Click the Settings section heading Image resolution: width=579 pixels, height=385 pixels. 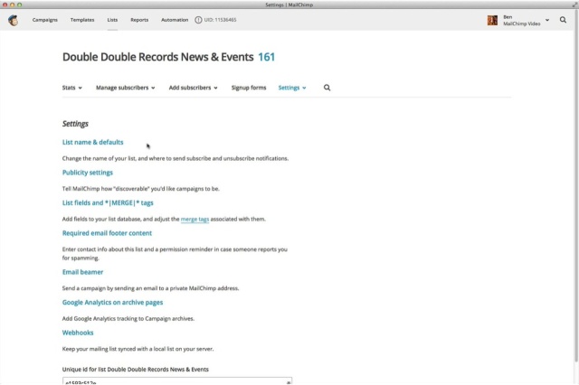(x=75, y=124)
